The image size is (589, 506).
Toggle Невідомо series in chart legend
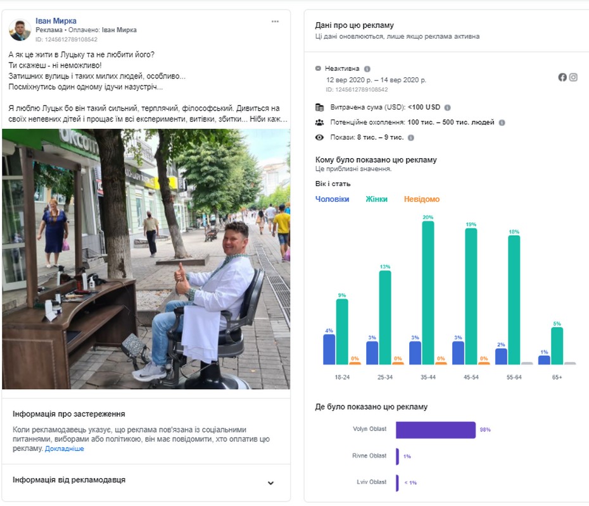click(x=421, y=199)
